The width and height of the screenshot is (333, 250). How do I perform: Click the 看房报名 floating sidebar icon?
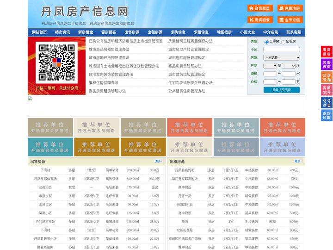327,52
